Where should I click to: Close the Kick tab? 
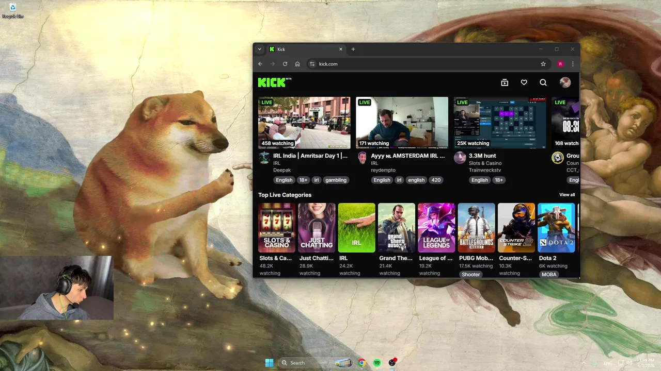pyautogui.click(x=341, y=49)
